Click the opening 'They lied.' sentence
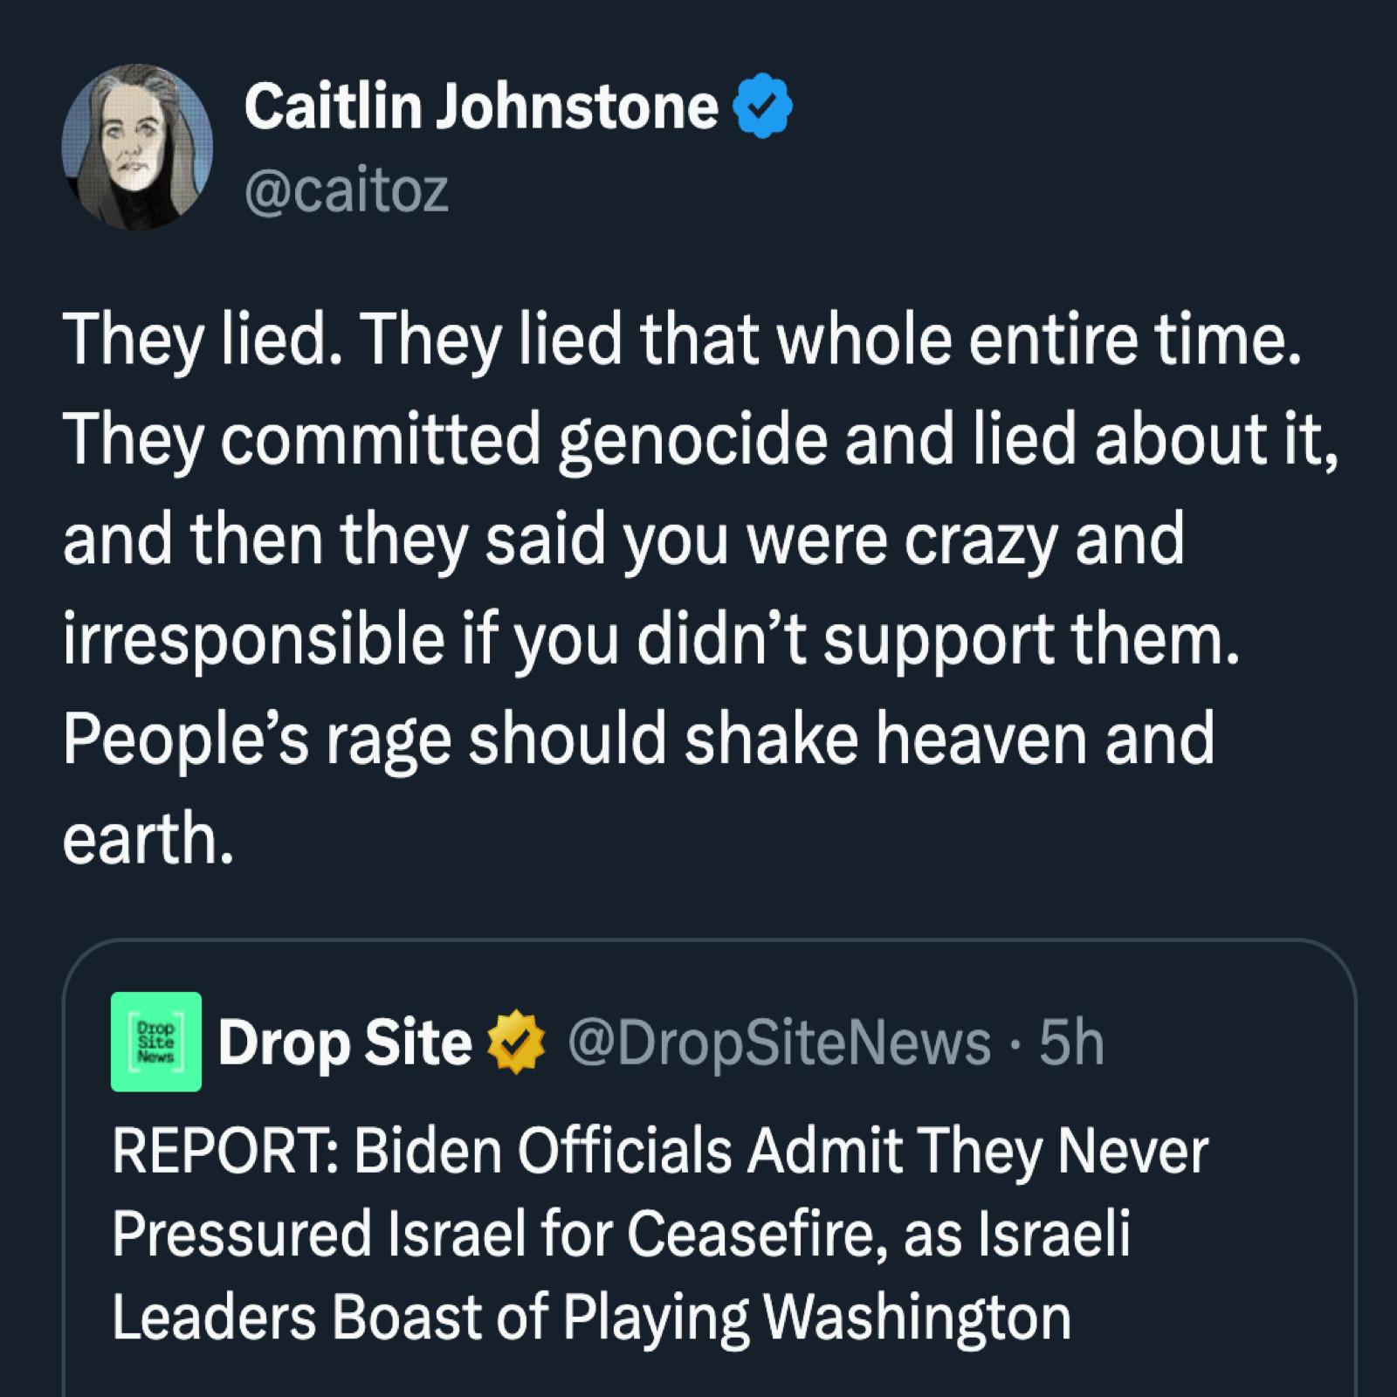Image resolution: width=1397 pixels, height=1397 pixels. (x=200, y=341)
